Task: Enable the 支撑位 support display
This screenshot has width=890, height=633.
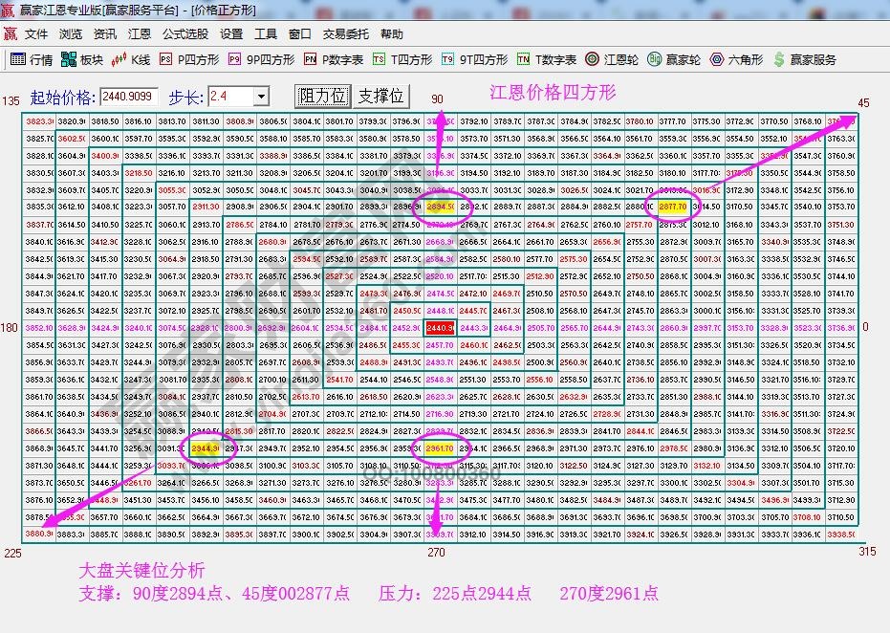Action: tap(380, 97)
